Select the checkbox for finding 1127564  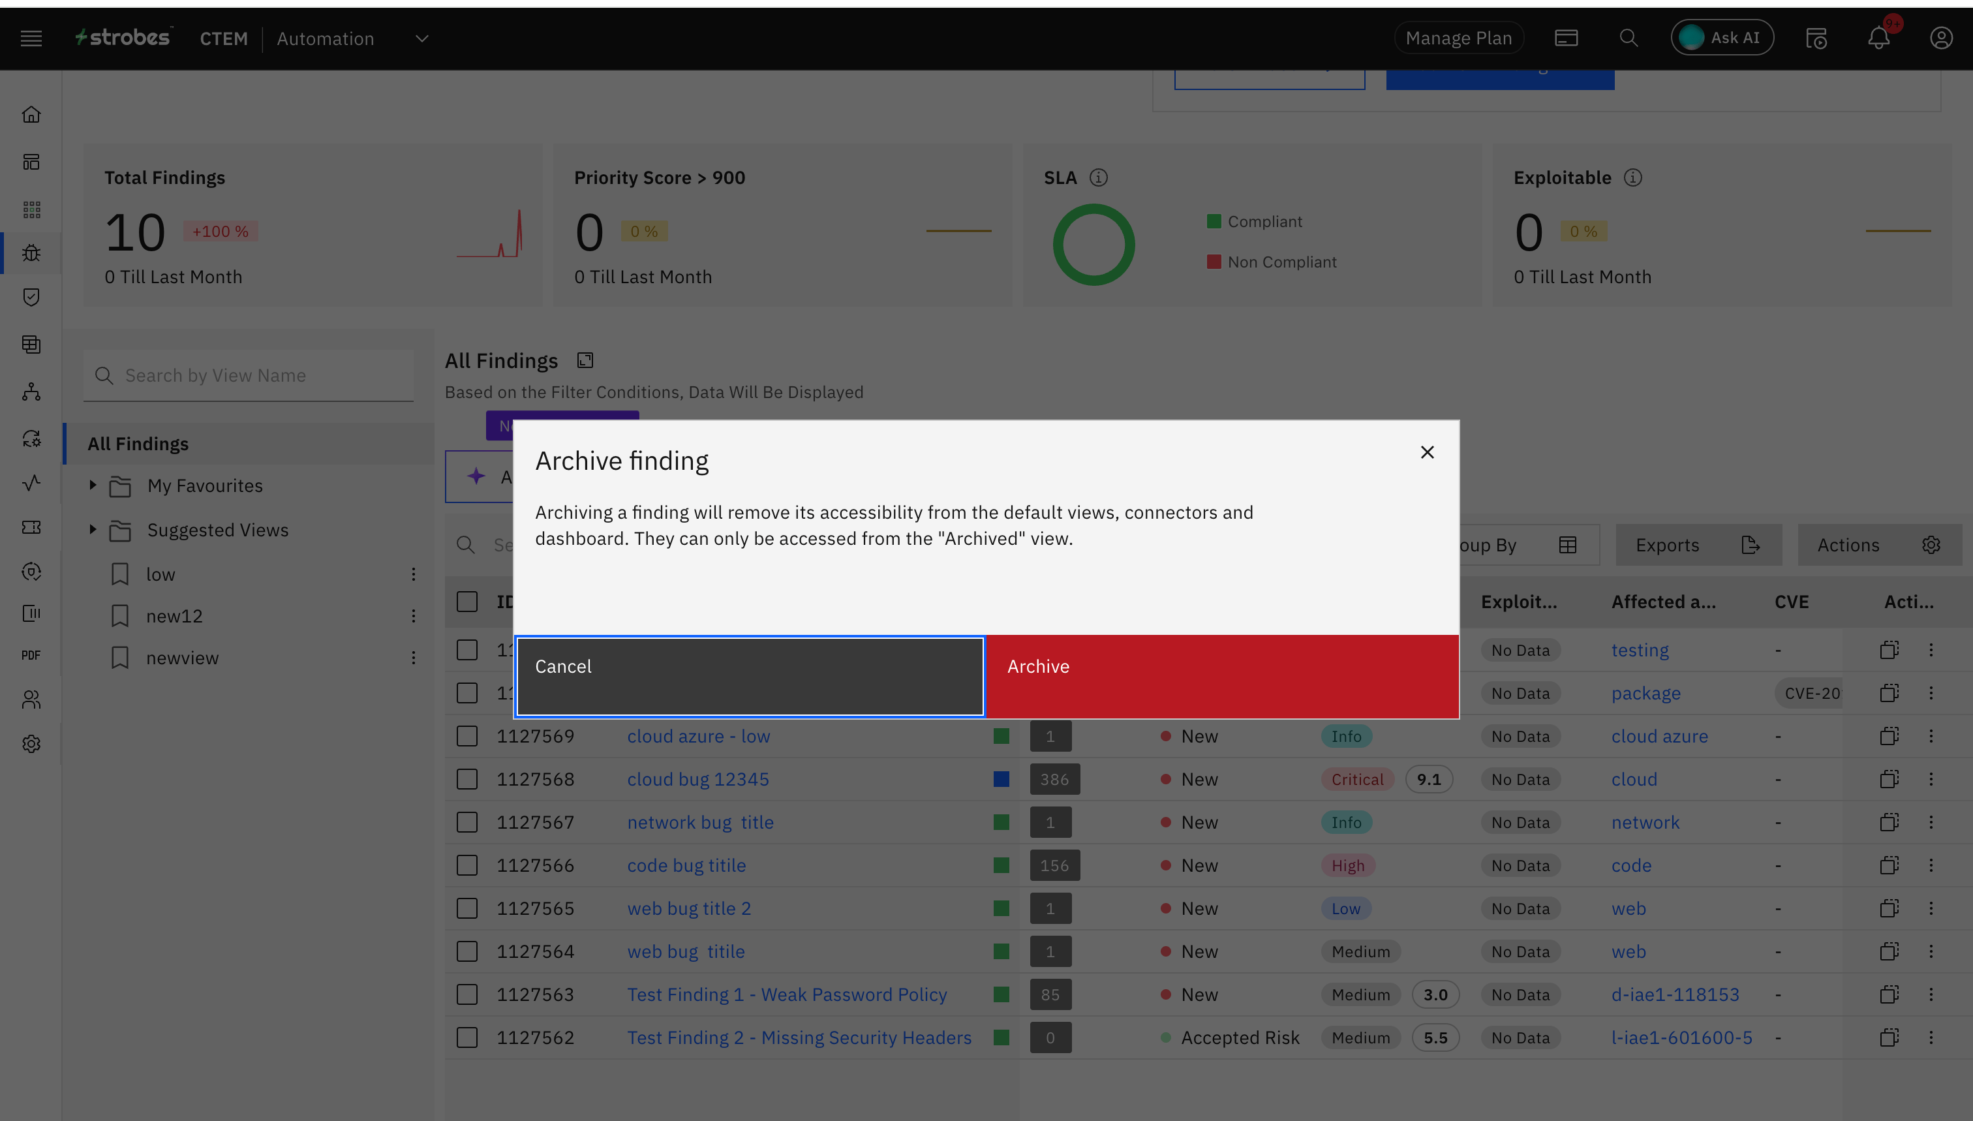pos(466,951)
